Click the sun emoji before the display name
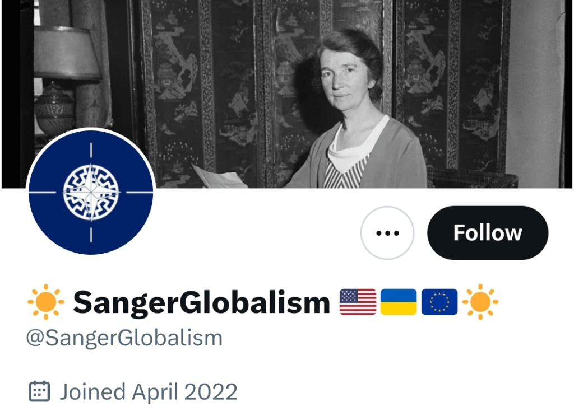This screenshot has width=574, height=416. point(46,302)
